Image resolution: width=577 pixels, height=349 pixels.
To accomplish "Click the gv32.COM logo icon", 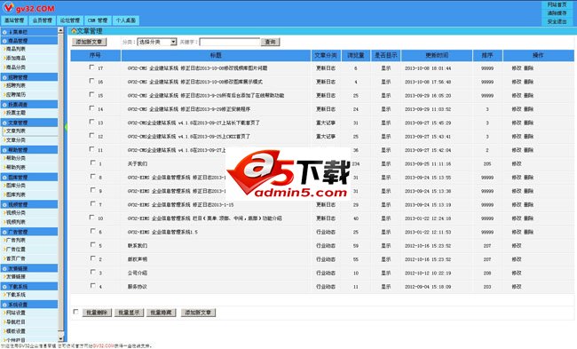I will click(x=8, y=7).
